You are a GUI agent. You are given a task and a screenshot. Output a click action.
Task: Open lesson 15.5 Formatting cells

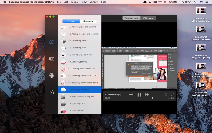(x=80, y=48)
